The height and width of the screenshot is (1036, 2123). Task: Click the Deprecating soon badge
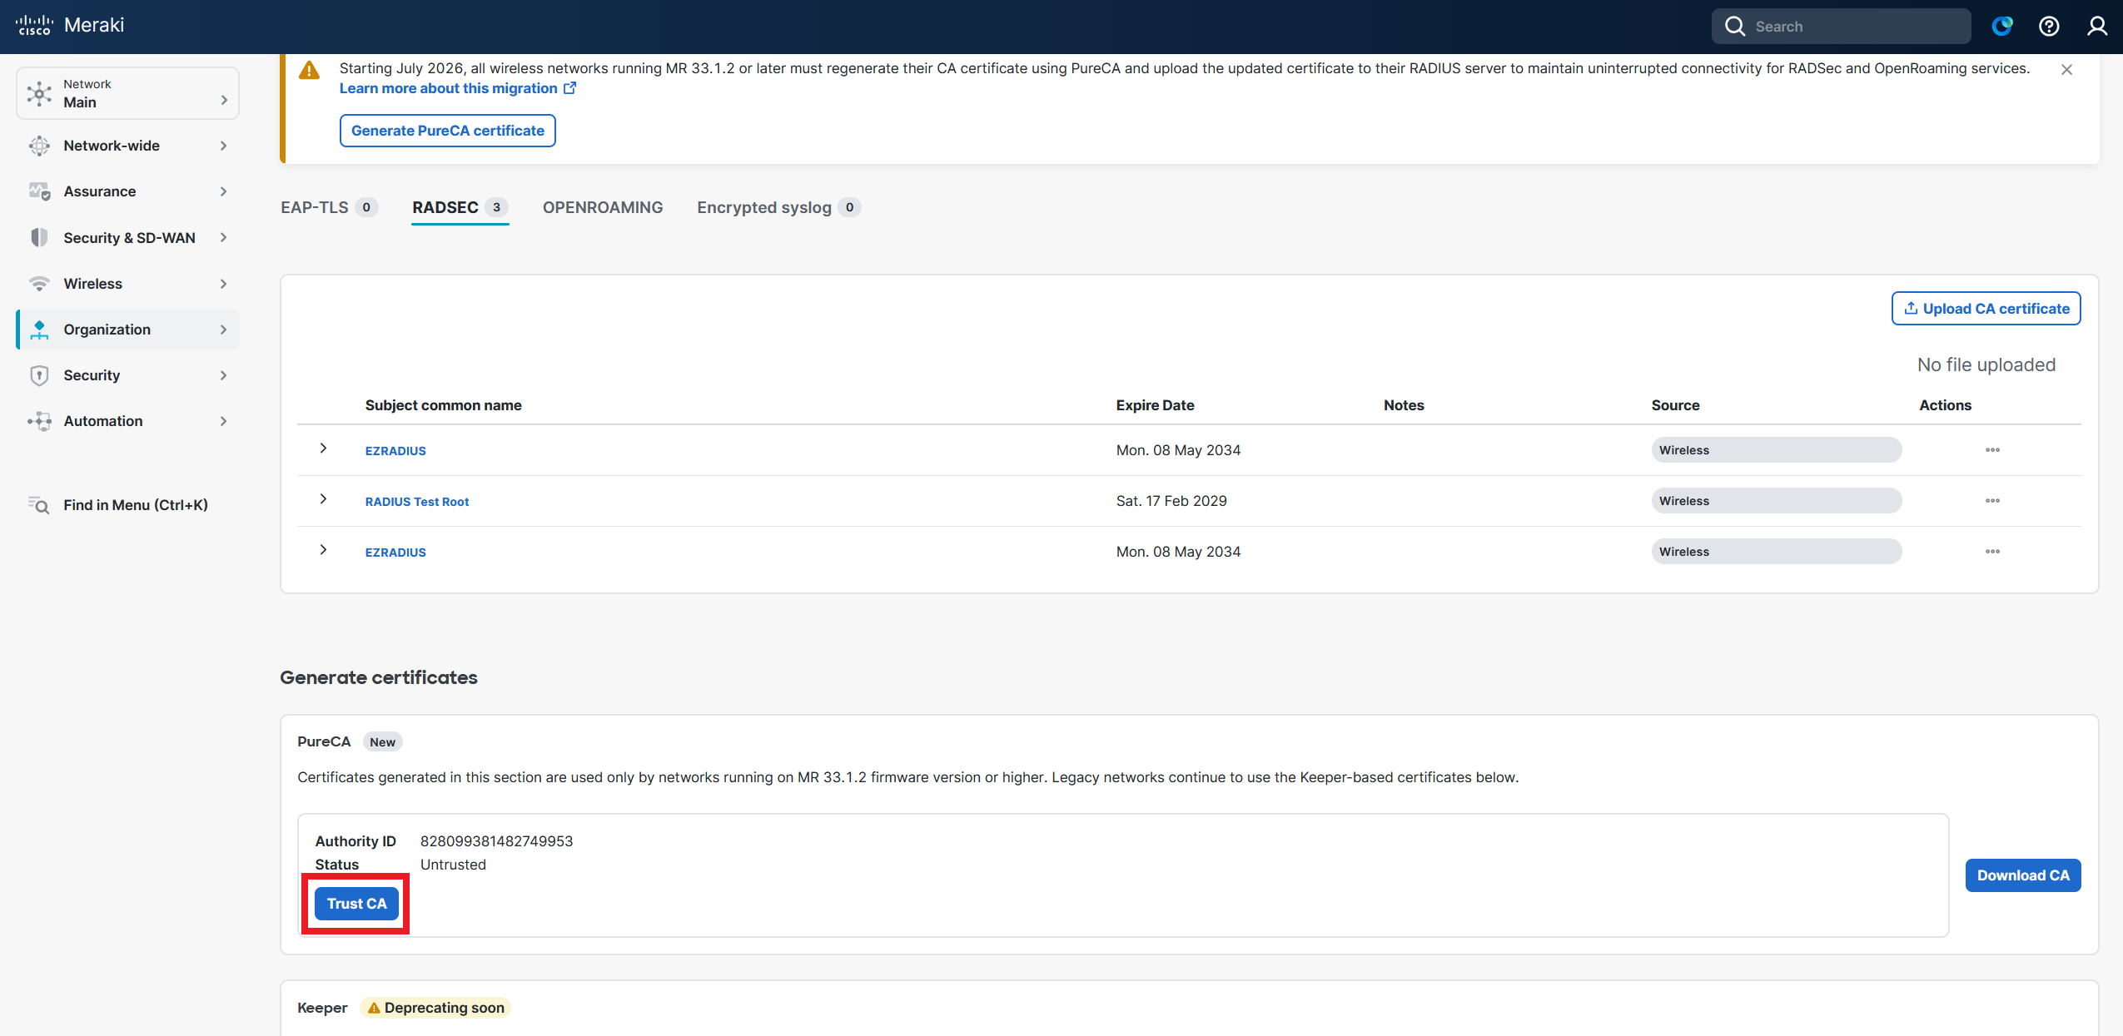click(x=435, y=1008)
